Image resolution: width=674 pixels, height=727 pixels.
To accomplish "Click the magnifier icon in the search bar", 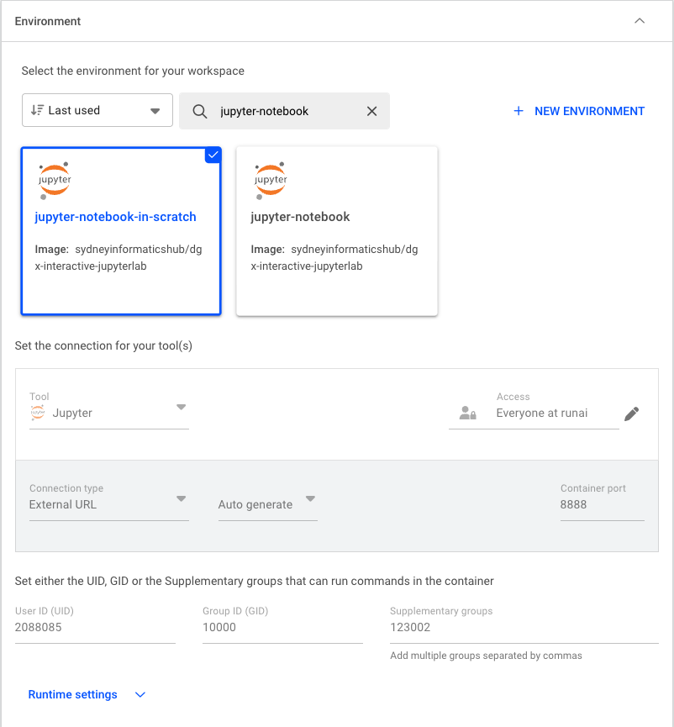I will coord(198,110).
